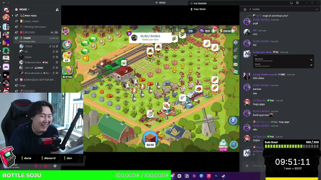Screen dimensions: 321x180
Task: Click the 60/40 crate storage button
Action: (x=150, y=139)
